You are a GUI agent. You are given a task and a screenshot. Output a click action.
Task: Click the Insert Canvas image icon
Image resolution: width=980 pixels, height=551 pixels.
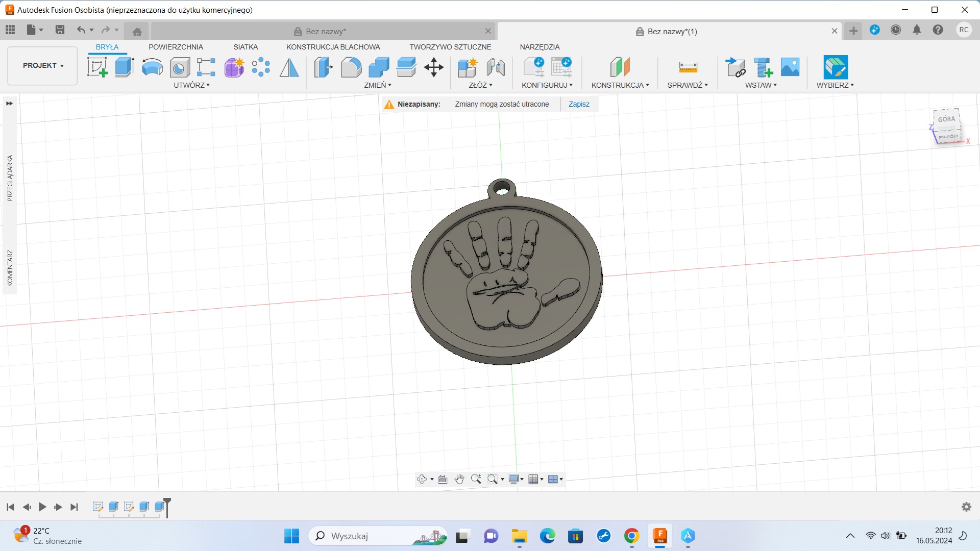790,67
